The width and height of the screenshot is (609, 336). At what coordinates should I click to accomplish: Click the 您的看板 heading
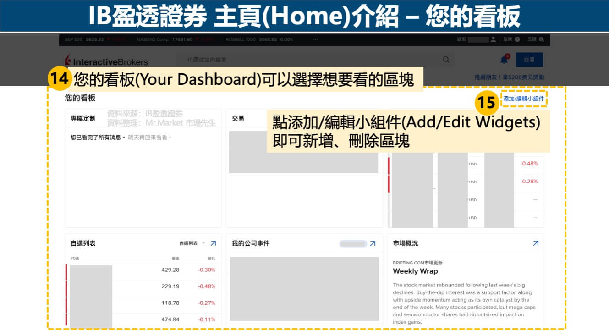[x=80, y=98]
